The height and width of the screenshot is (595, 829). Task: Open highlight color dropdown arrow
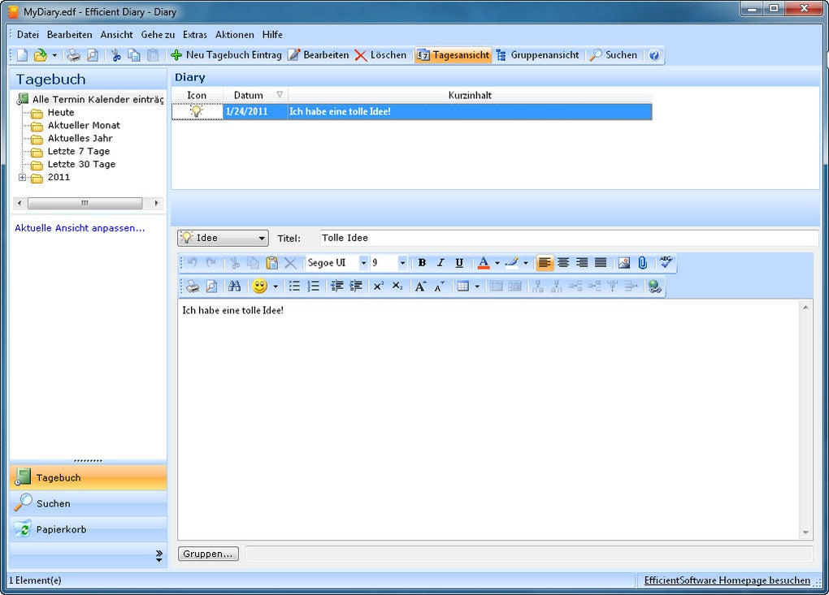coord(526,263)
